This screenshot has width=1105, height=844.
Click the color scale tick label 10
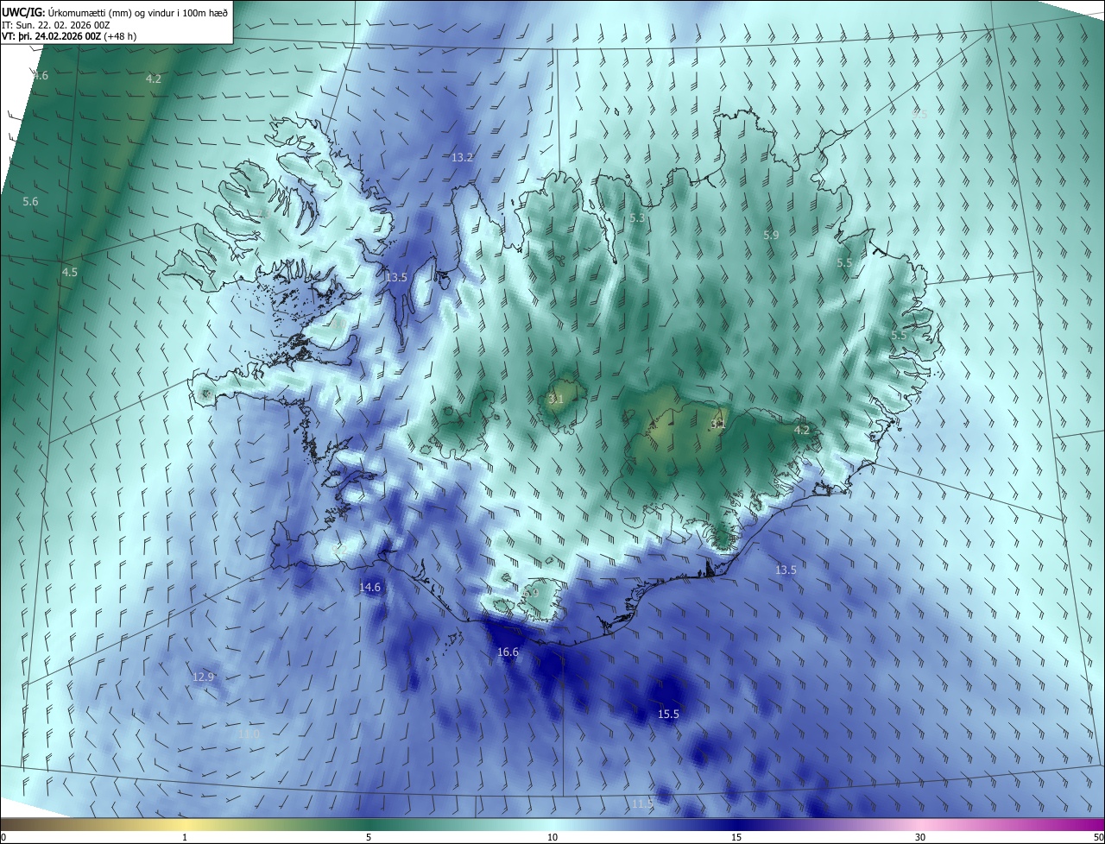(x=552, y=837)
